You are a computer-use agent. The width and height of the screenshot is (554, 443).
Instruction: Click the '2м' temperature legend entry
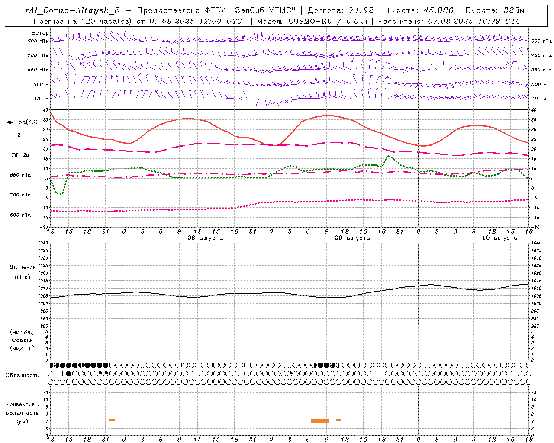pos(20,135)
